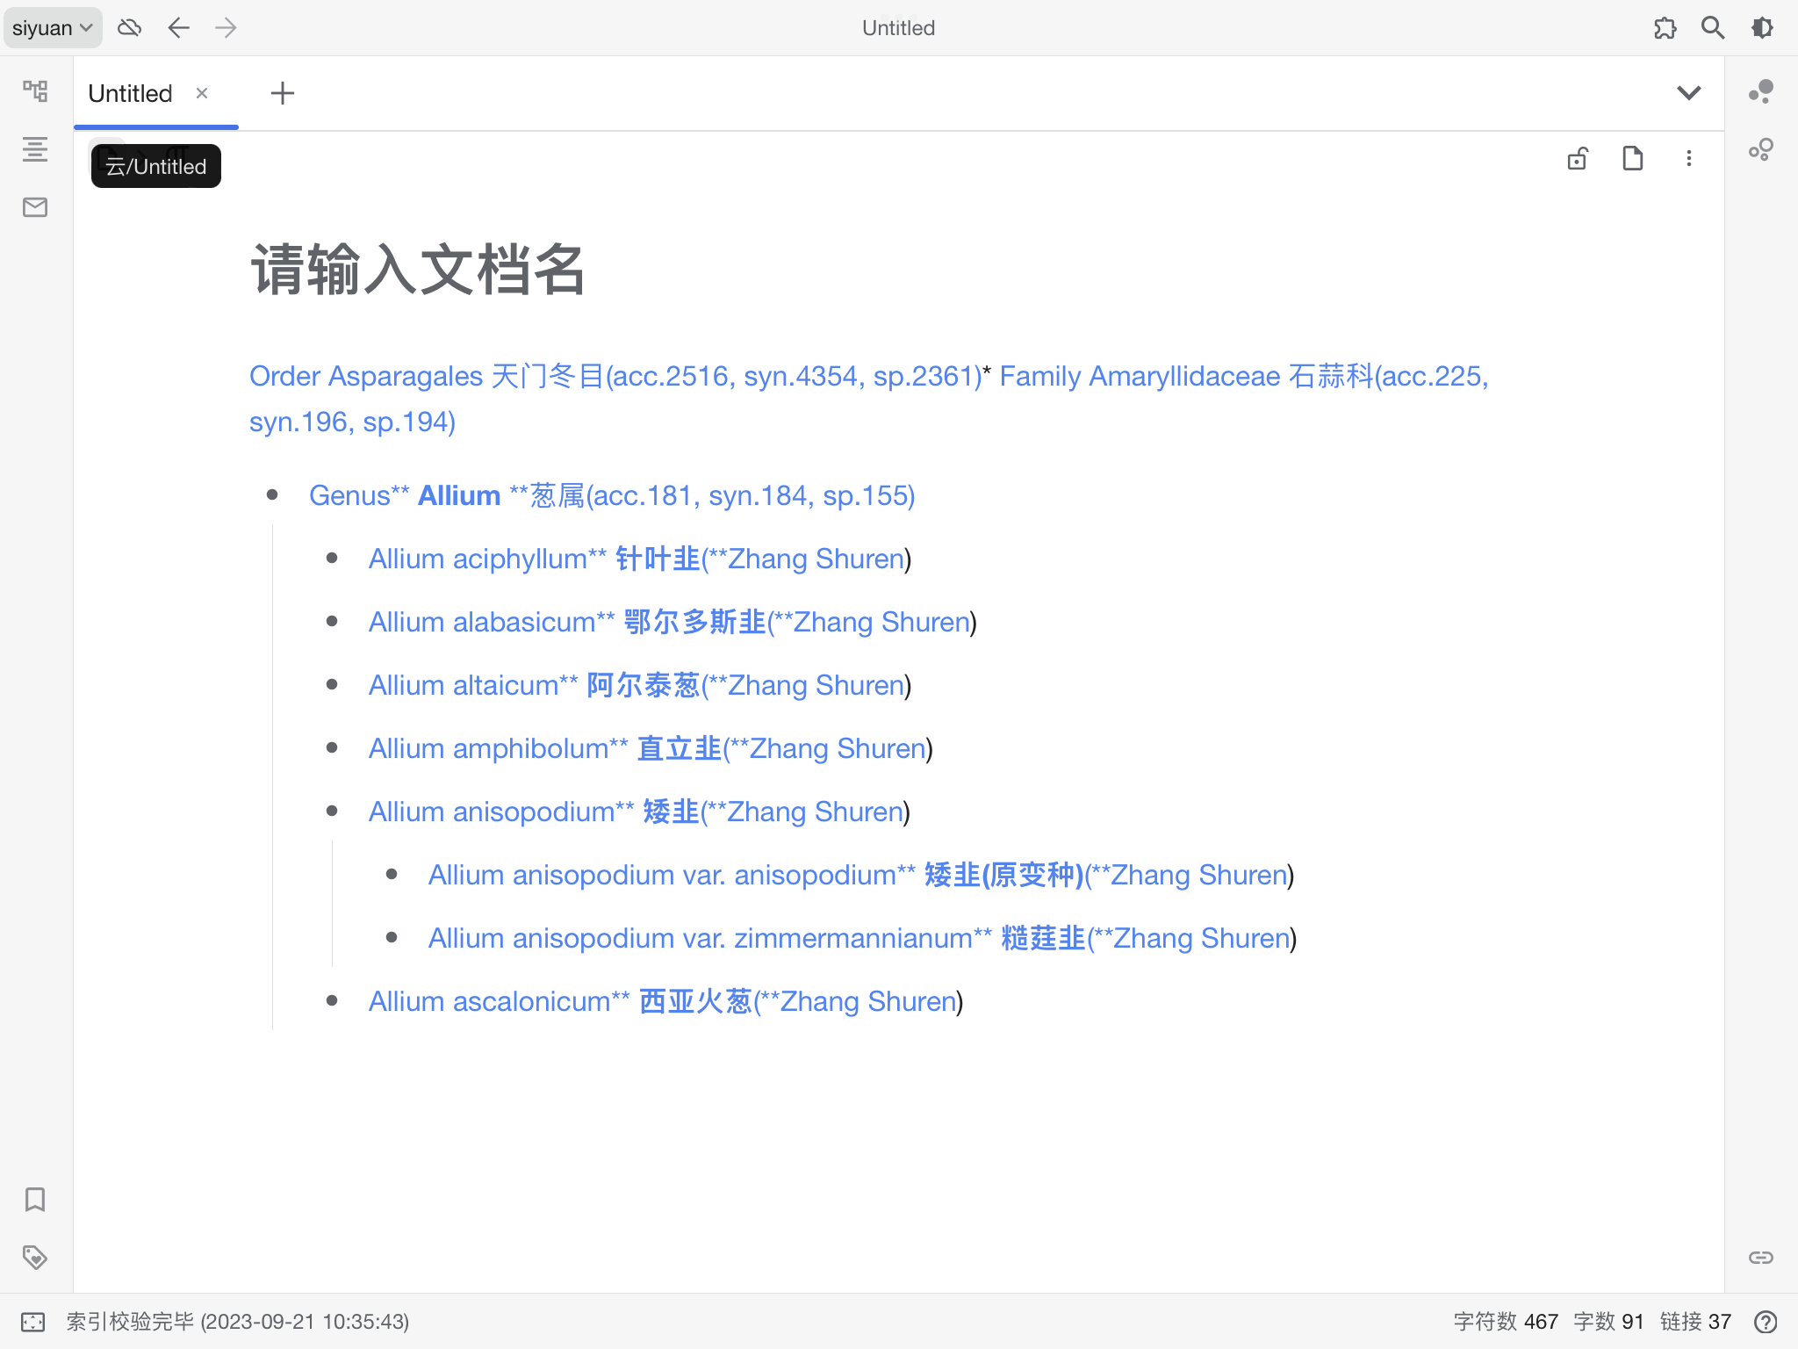Screen dimensions: 1798x1349
Task: Open the bookmarks panel
Action: (35, 1201)
